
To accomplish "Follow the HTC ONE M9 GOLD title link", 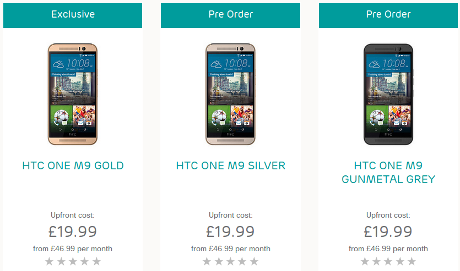I will (x=73, y=165).
